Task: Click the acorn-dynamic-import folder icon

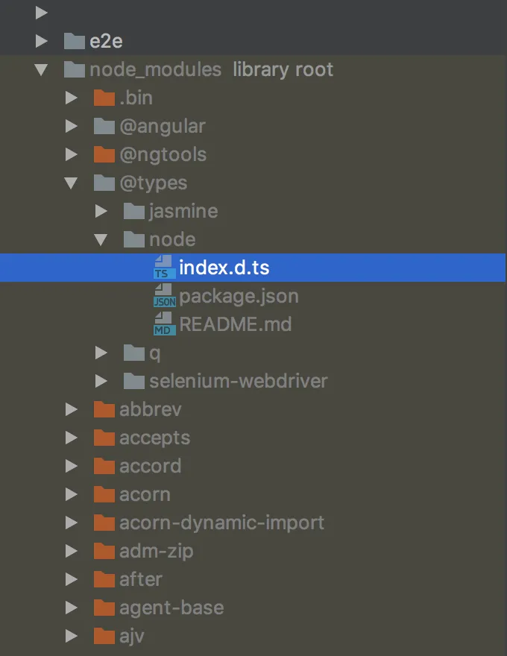Action: tap(104, 523)
